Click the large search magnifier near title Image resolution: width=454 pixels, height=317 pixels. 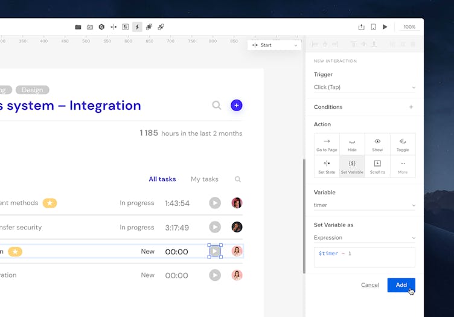pos(217,106)
